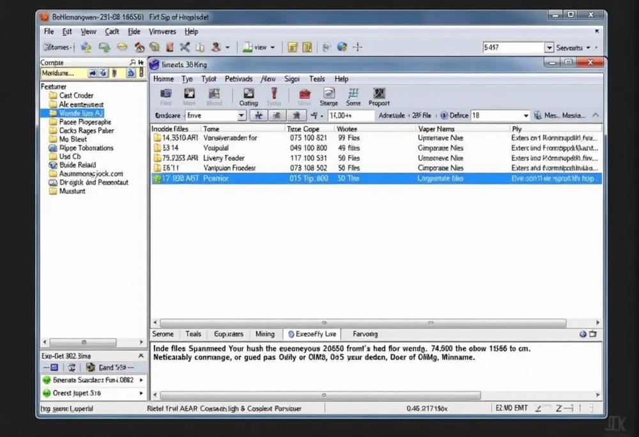Switch to the Mining tab

[x=265, y=334]
